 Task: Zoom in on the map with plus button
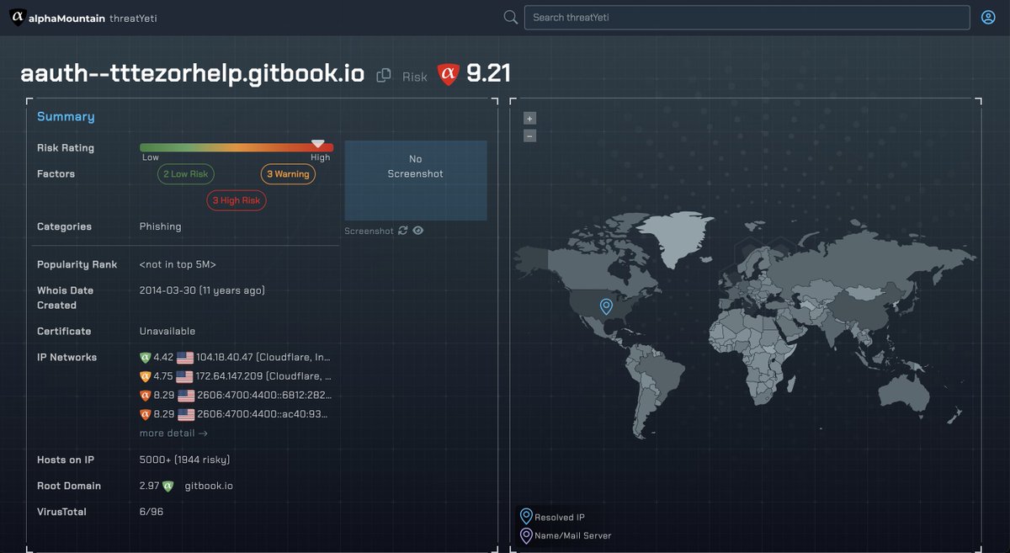click(529, 119)
